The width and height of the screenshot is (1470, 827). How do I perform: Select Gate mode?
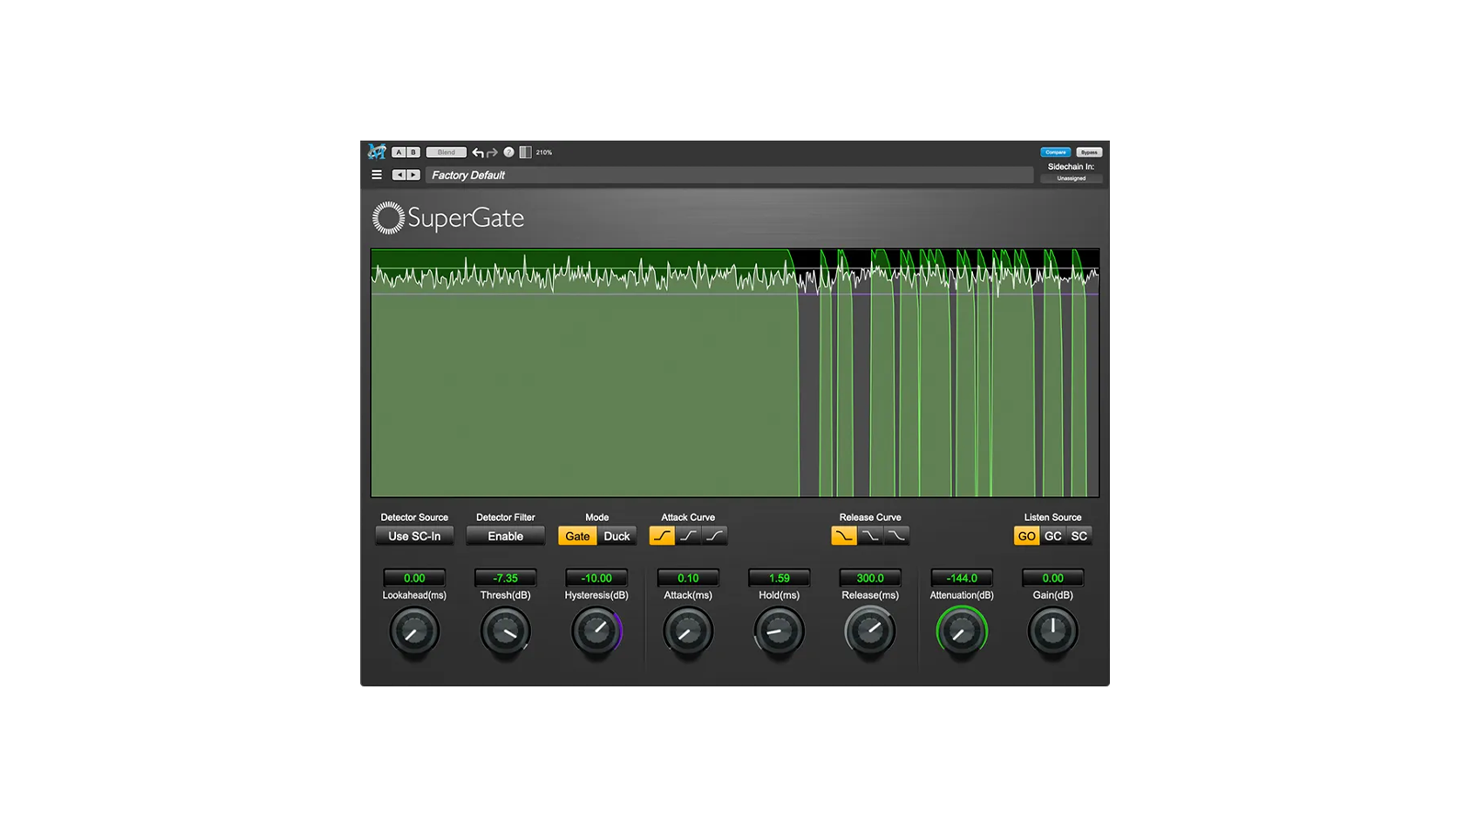click(578, 536)
